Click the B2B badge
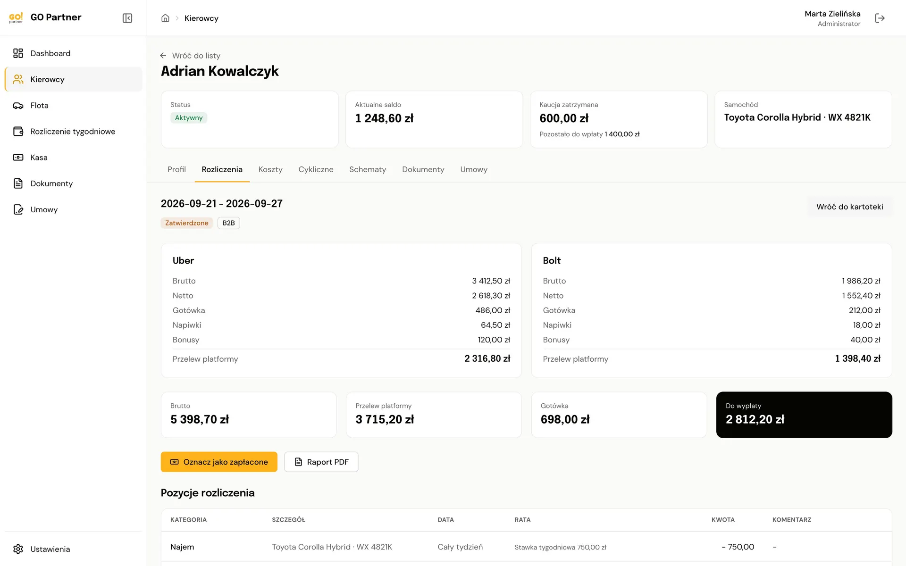Screen dimensions: 906x566 [x=228, y=223]
